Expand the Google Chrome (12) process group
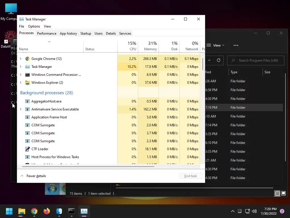The height and width of the screenshot is (218, 290). tap(20, 59)
